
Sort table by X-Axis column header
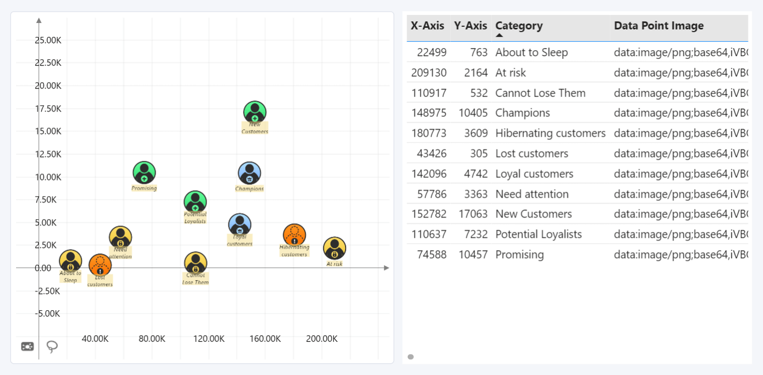point(427,26)
